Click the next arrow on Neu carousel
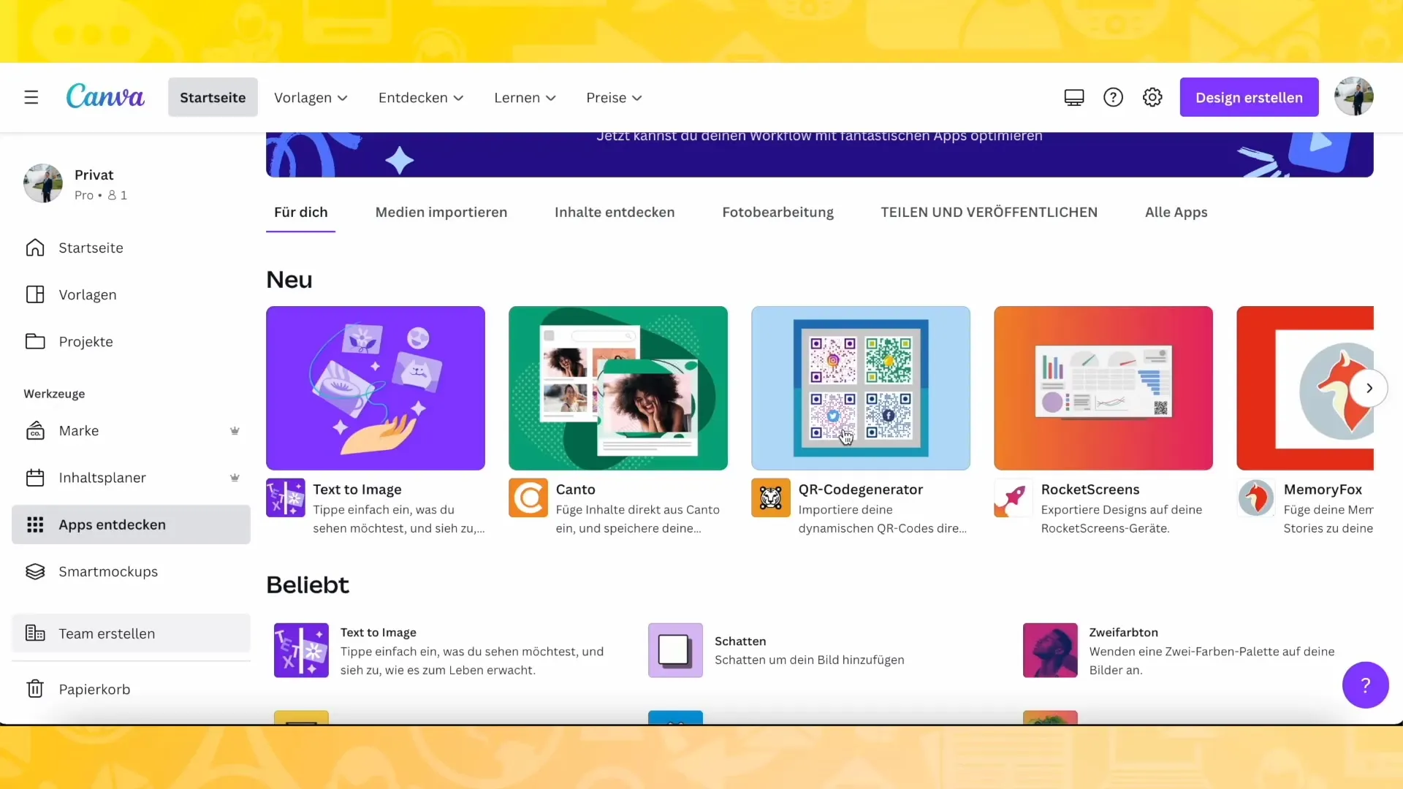 point(1369,388)
